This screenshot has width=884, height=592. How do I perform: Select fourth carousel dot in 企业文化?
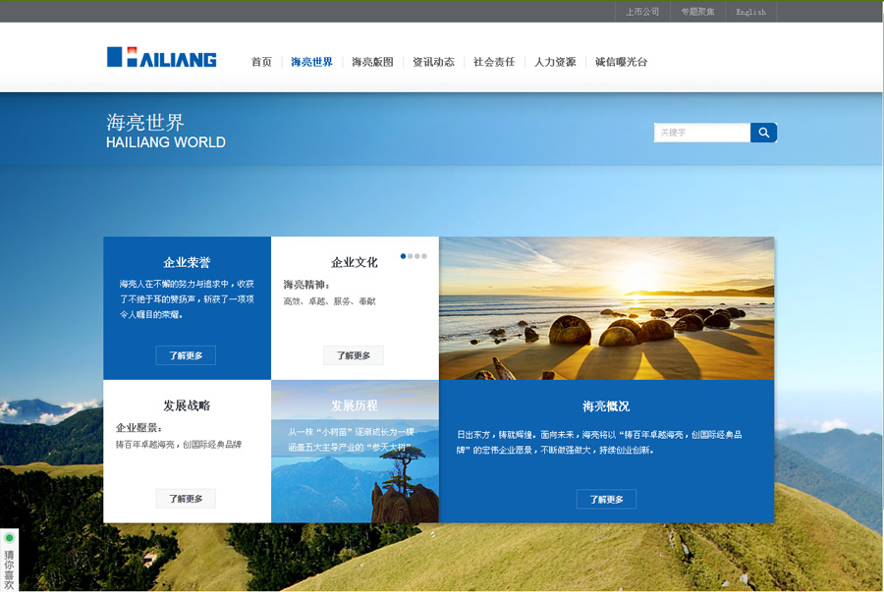click(x=424, y=256)
